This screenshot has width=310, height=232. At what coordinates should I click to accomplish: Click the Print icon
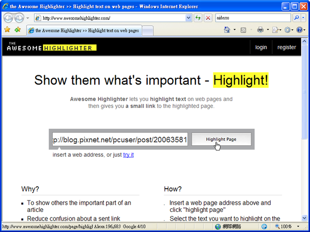coord(260,30)
